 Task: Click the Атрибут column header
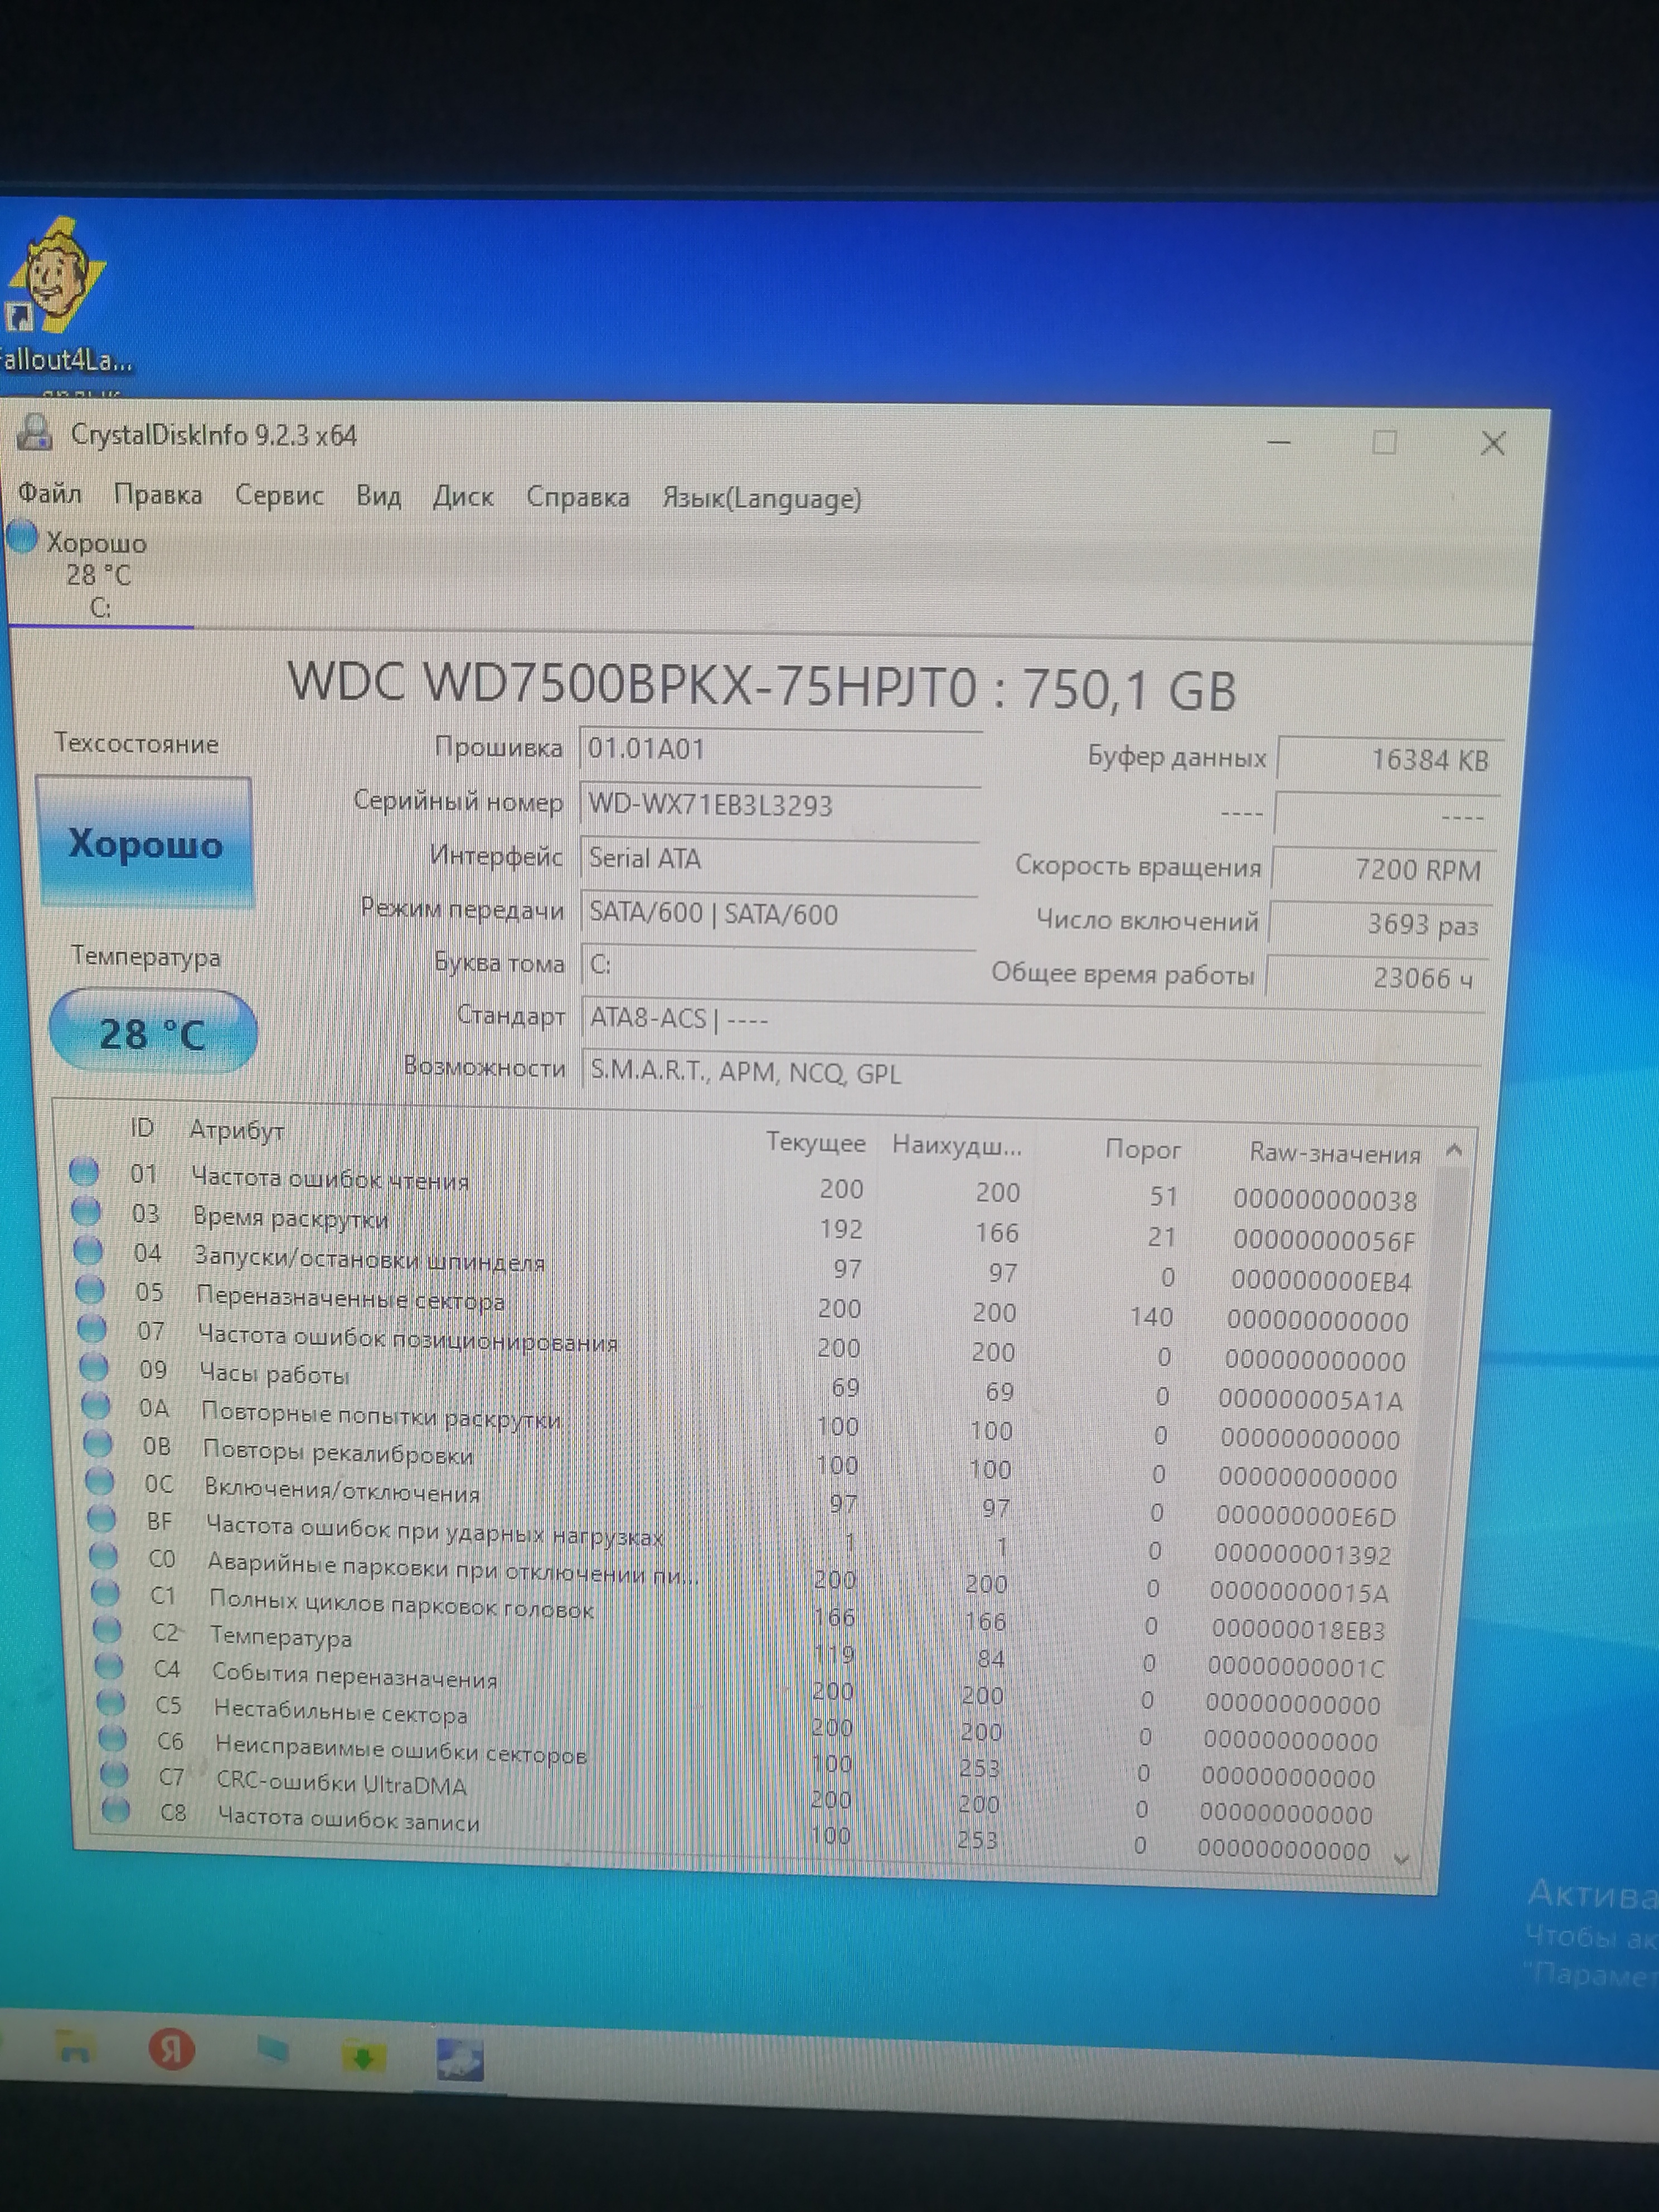coord(237,1131)
